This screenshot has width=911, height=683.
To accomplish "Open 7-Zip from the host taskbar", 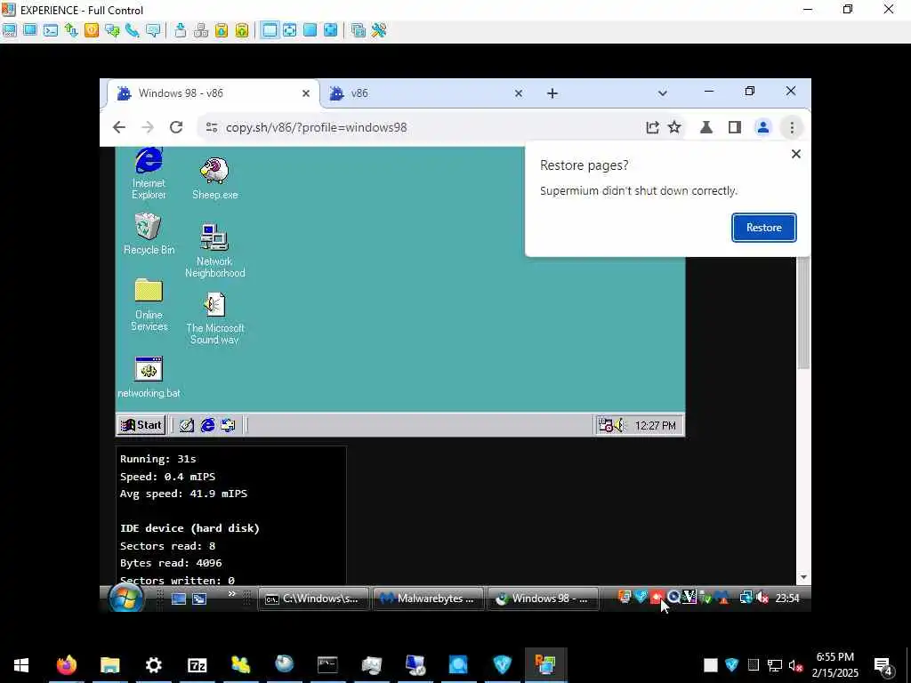I will coord(197,665).
